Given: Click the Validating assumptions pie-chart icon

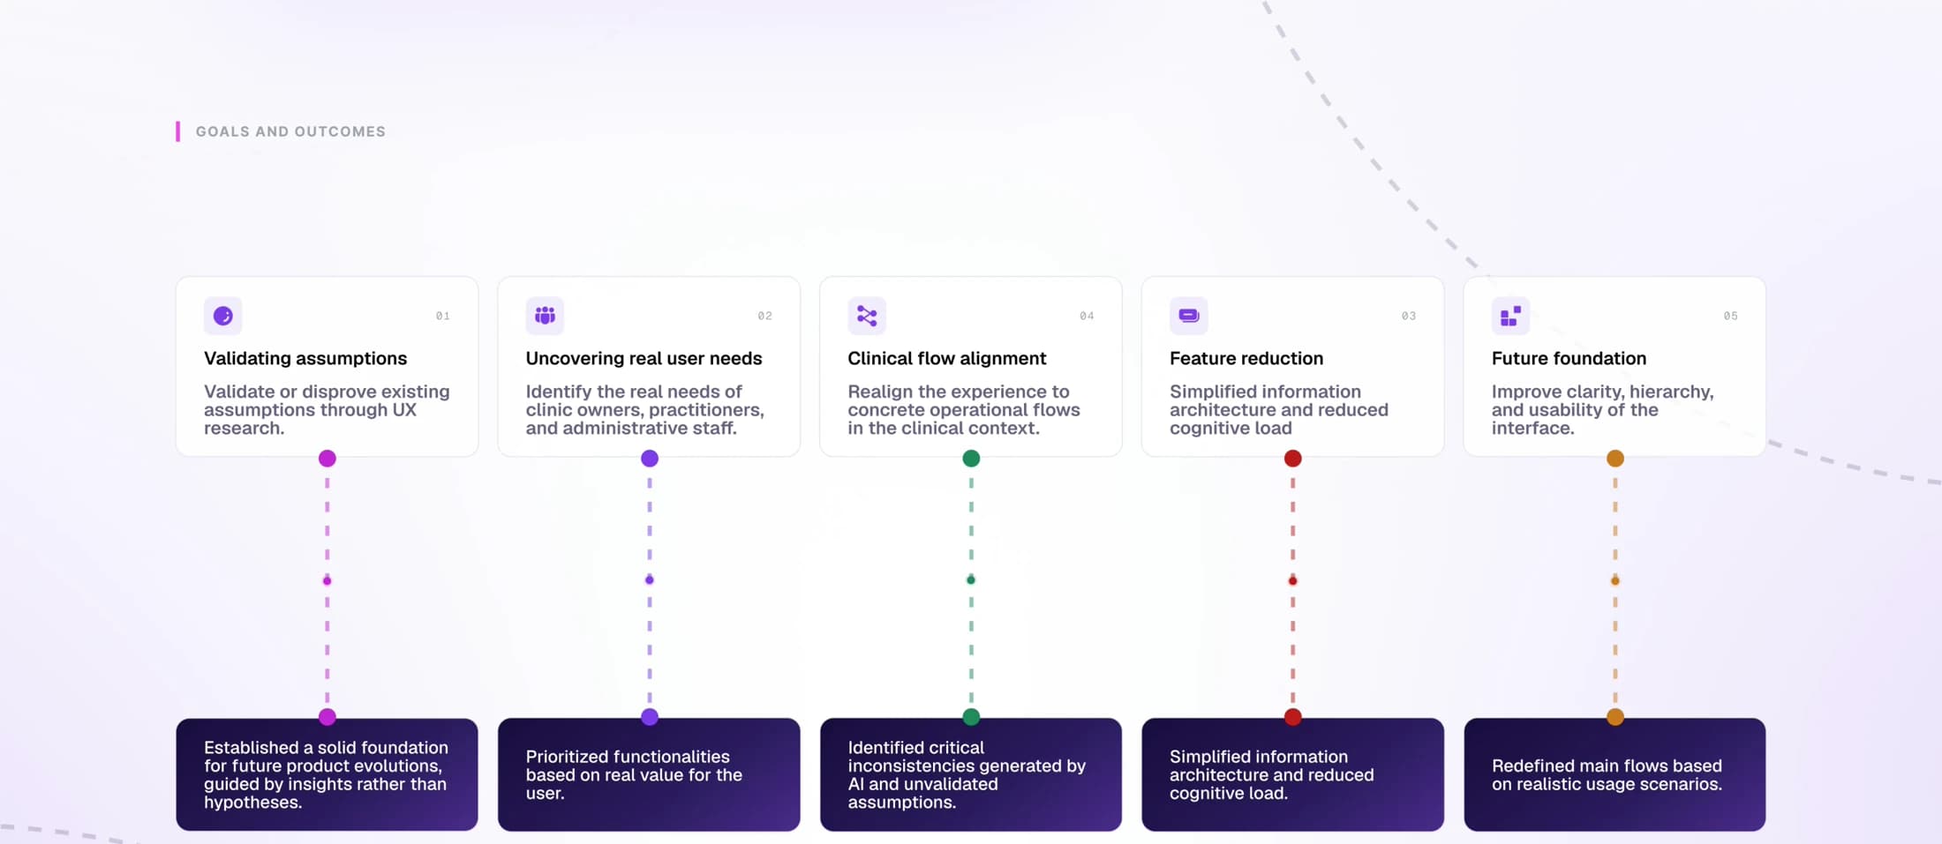Looking at the screenshot, I should pos(223,316).
